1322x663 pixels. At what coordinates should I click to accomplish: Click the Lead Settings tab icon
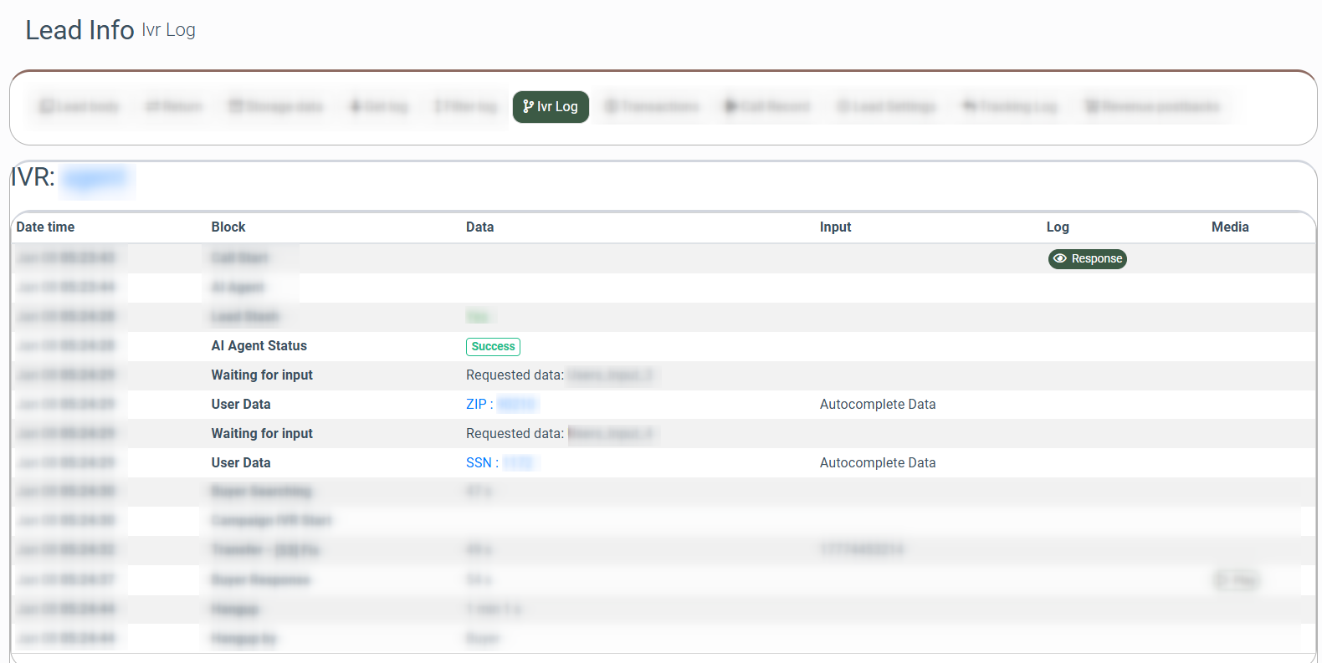[x=843, y=106]
